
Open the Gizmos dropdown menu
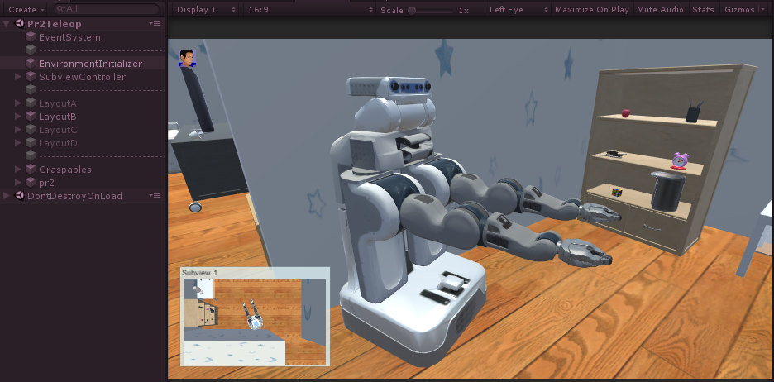[743, 10]
